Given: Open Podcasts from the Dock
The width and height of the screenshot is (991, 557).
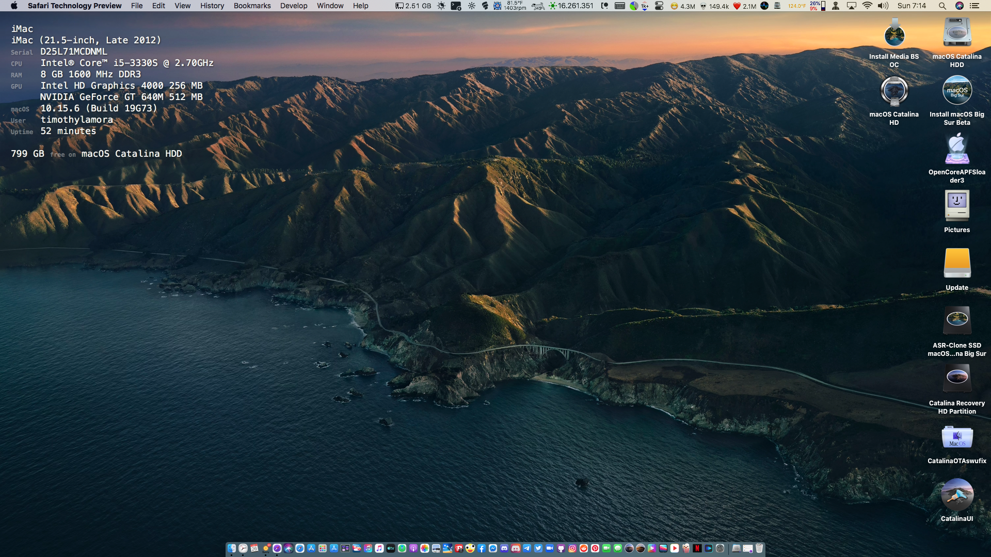Looking at the screenshot, I should click(x=413, y=548).
